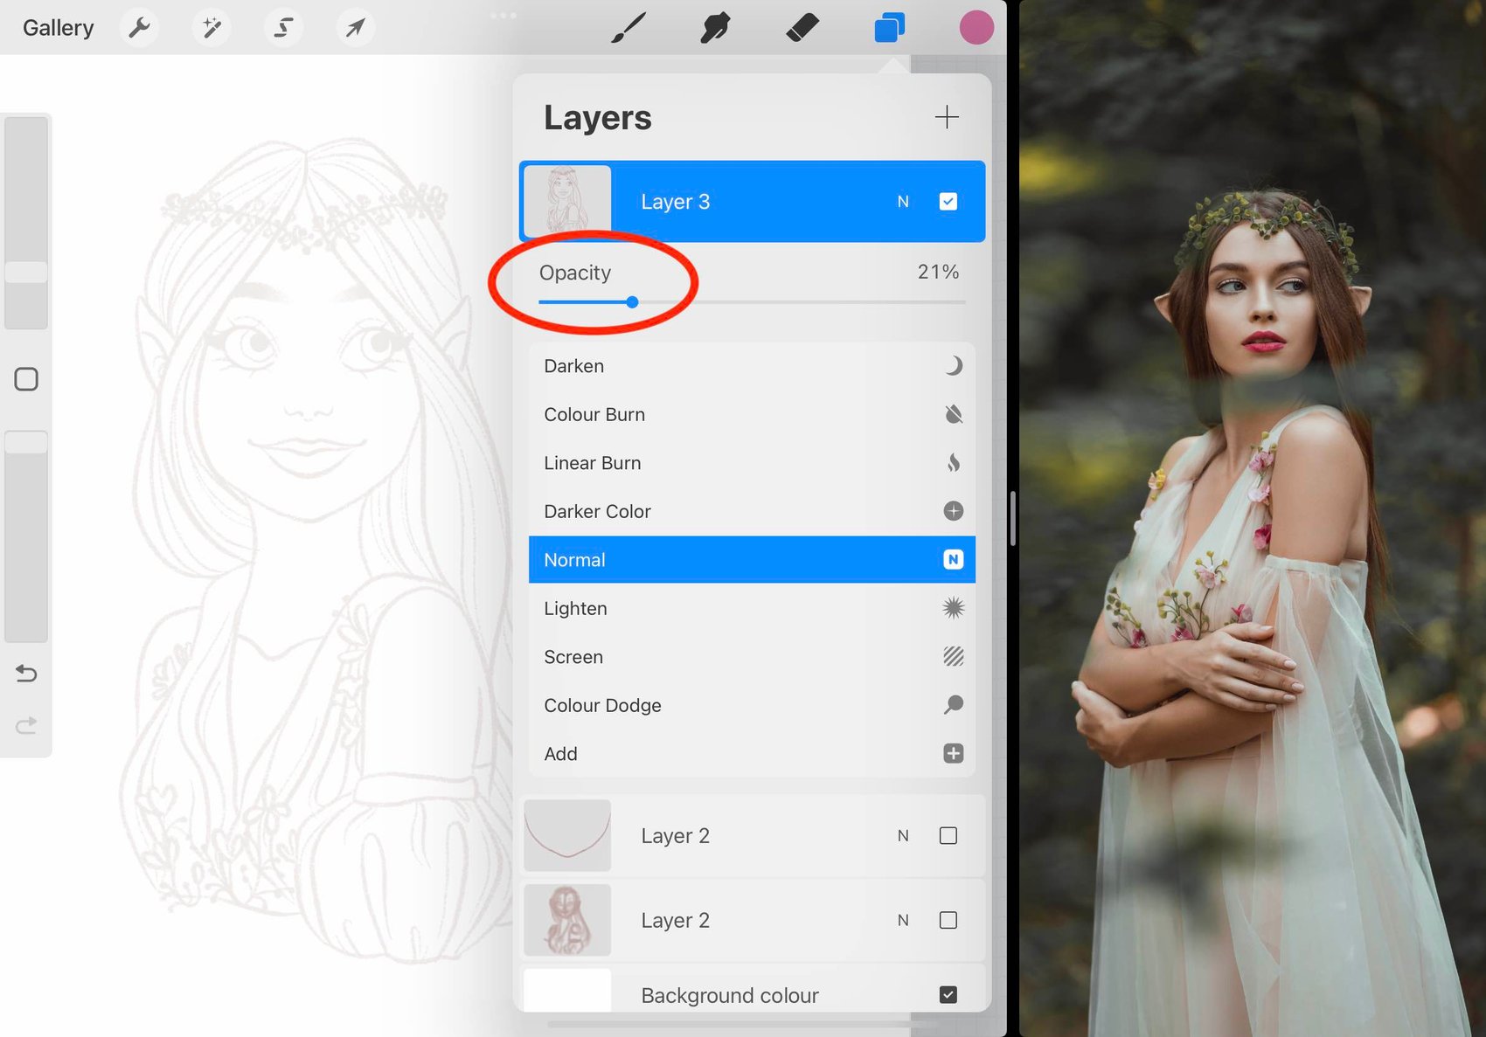Screen dimensions: 1486x1037
Task: Click the reference photo of elf woman
Action: point(1253,518)
